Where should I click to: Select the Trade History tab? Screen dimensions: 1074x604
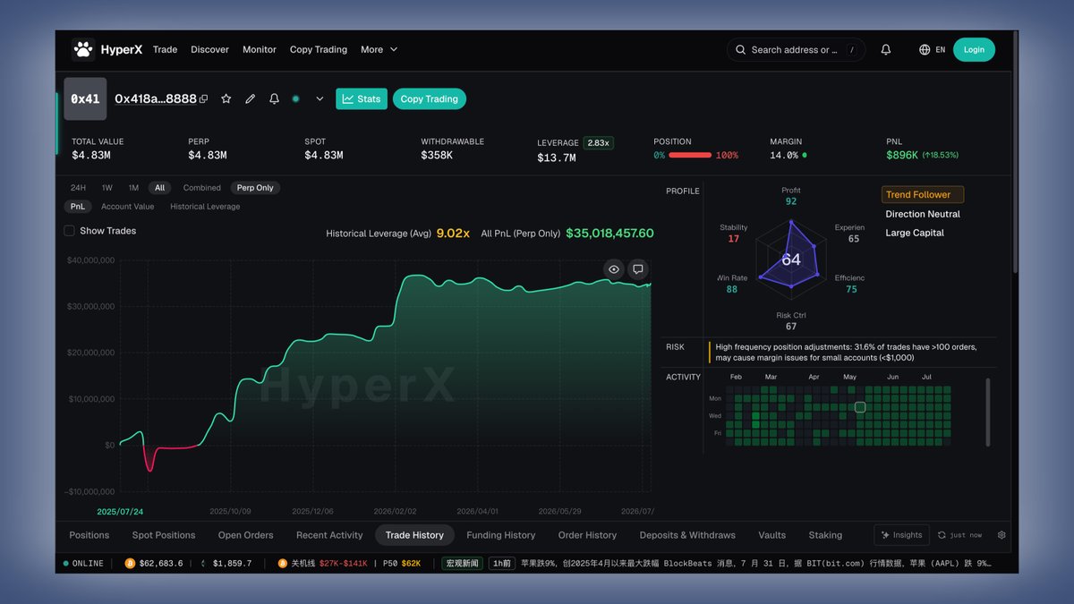coord(414,535)
